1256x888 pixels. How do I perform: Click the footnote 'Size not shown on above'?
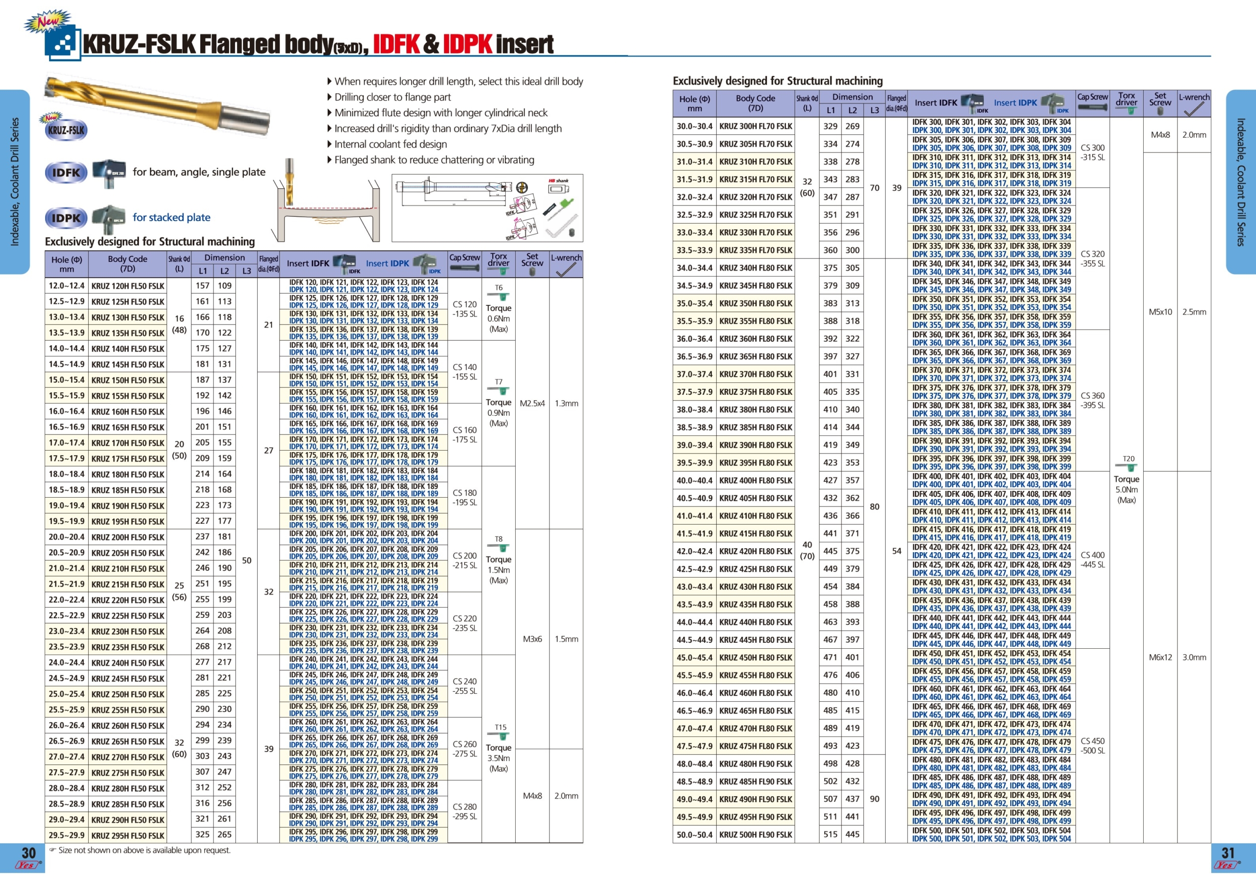point(140,850)
